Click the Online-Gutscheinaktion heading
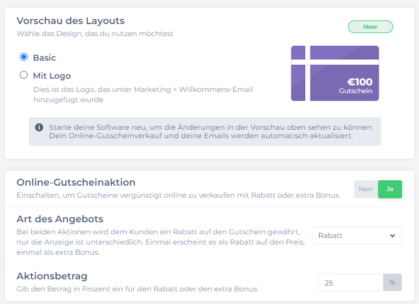Viewport: 419px width, 304px height. click(x=76, y=183)
